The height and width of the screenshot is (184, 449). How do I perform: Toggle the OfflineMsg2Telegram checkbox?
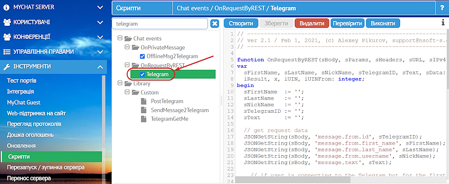(142, 56)
